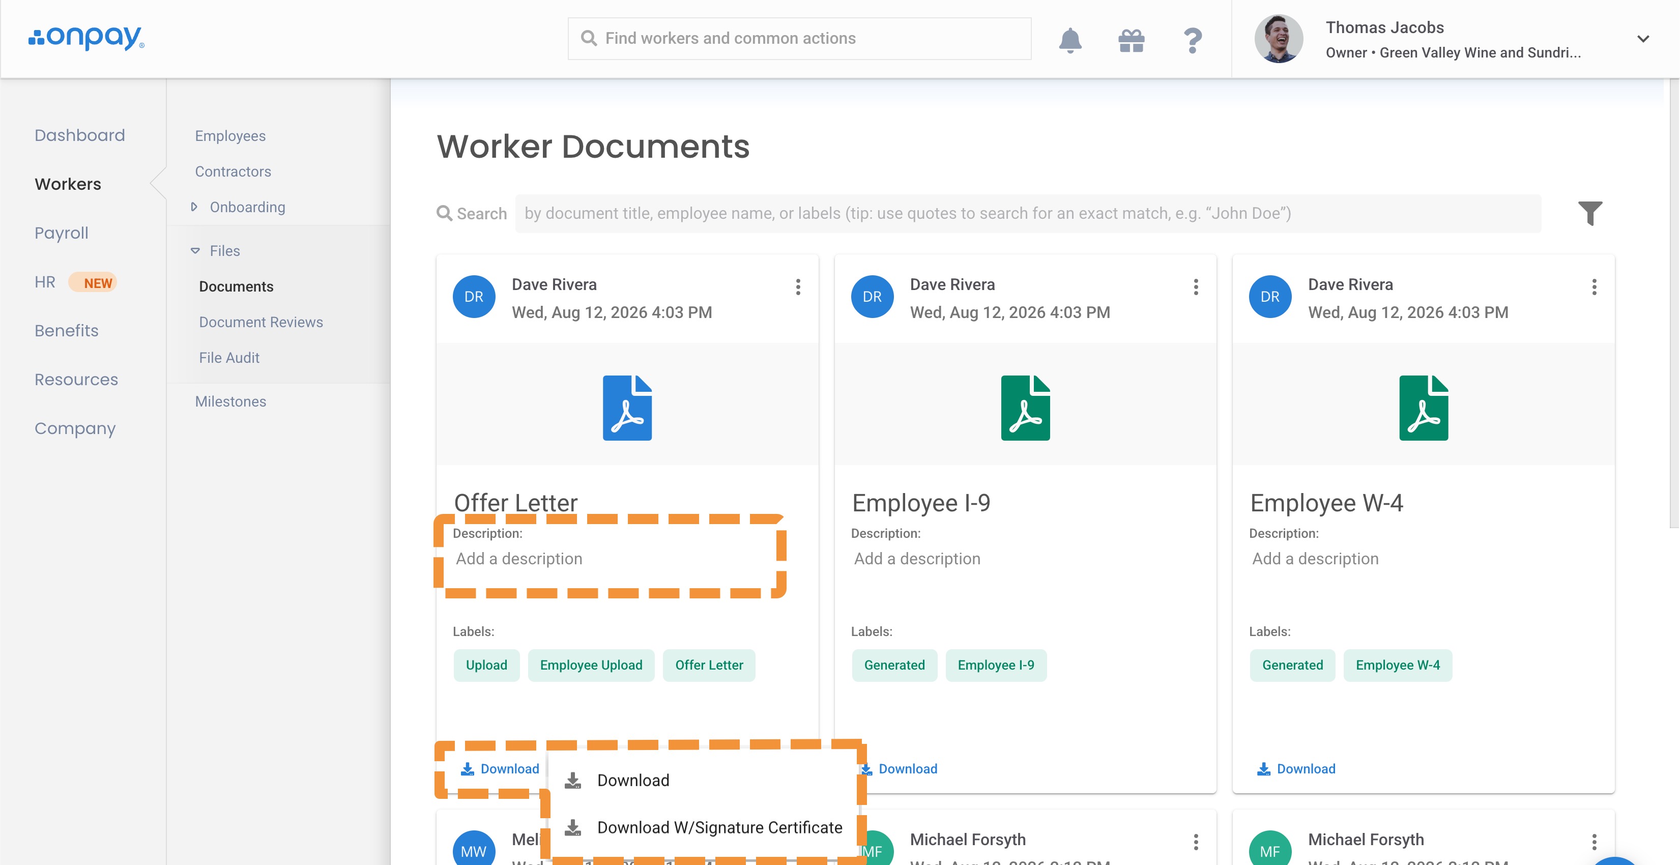The height and width of the screenshot is (865, 1680).
Task: Open options menu on Employee W-4 card
Action: coord(1594,287)
